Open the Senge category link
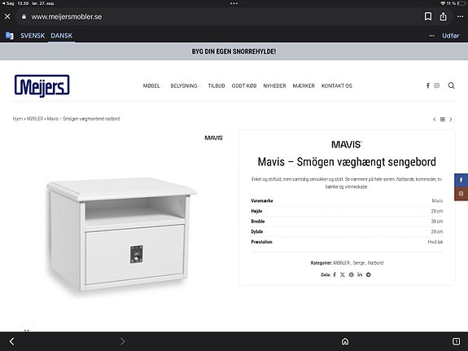This screenshot has width=468, height=351. pyautogui.click(x=359, y=263)
